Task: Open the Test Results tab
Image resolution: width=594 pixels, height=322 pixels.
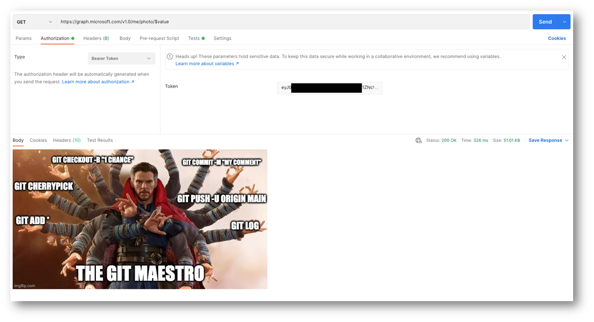Action: tap(100, 140)
